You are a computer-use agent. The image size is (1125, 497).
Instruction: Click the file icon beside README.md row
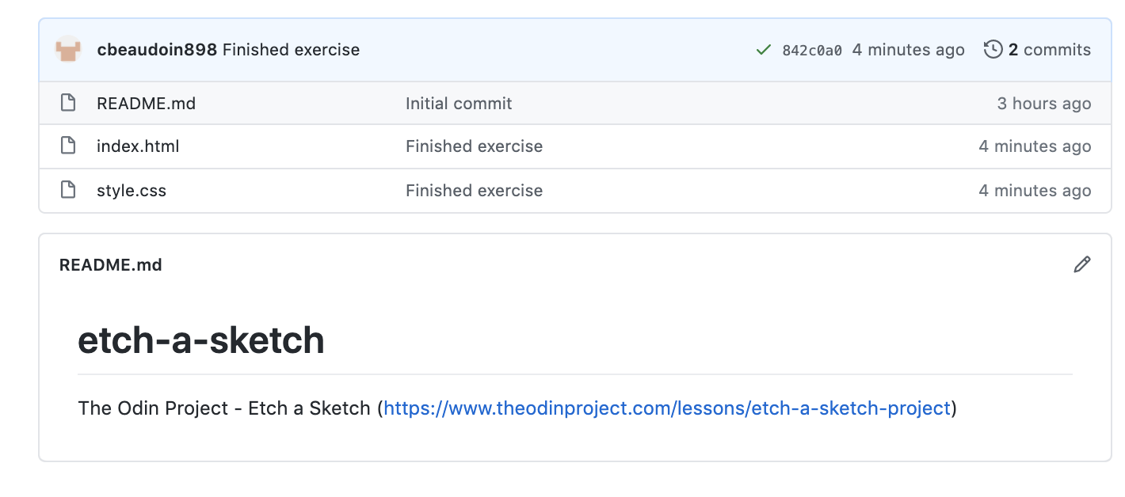[x=68, y=103]
